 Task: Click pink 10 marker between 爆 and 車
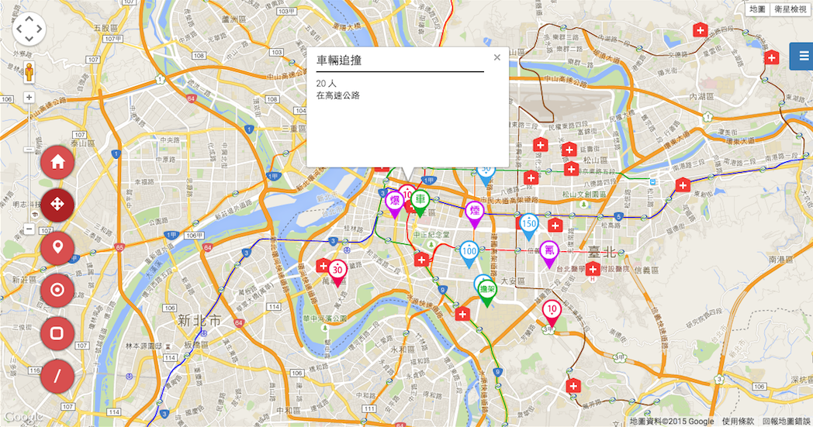(x=407, y=191)
